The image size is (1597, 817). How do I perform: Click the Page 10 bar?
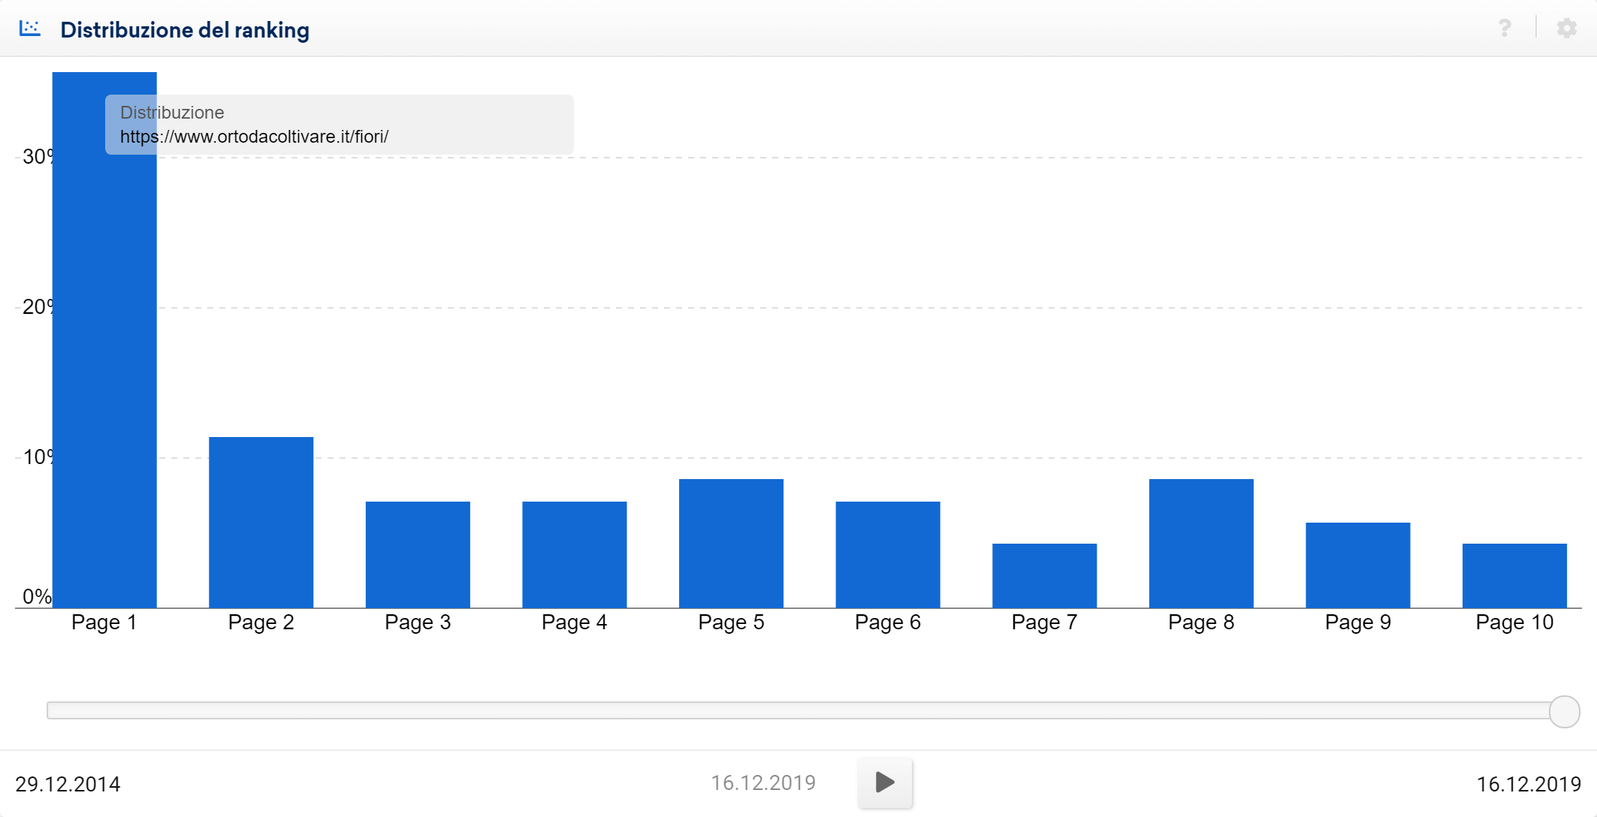[1514, 575]
